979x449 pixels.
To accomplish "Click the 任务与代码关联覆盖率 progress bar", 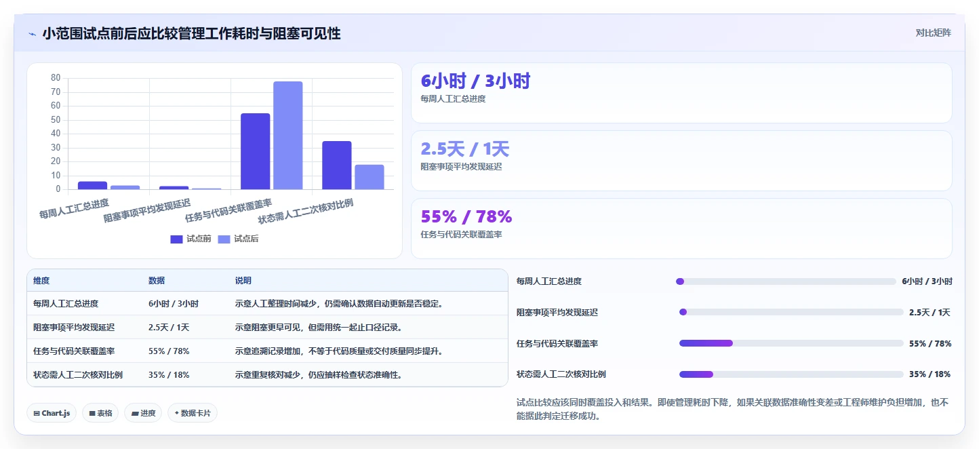I will point(791,343).
